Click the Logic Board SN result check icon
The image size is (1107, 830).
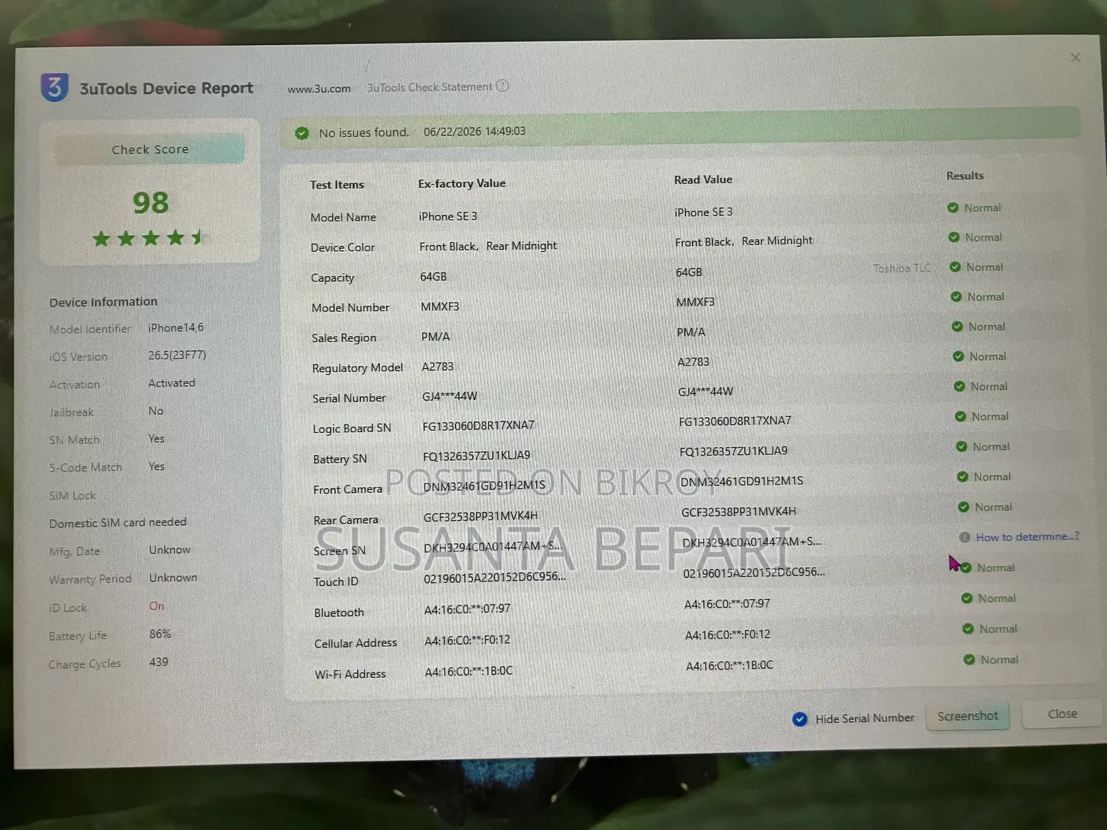pos(960,416)
